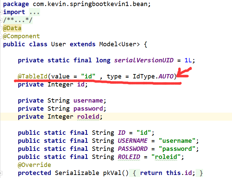Click the pkVal() method name

click(x=116, y=173)
